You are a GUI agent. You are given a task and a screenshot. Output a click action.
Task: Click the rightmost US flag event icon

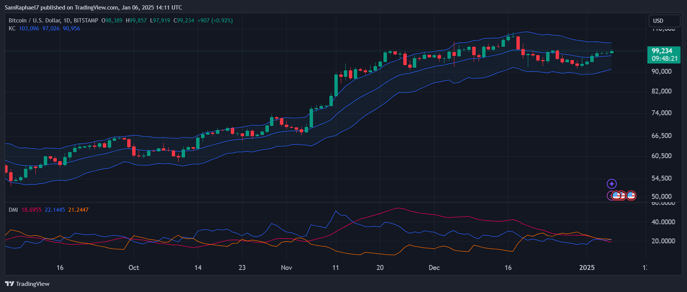tap(631, 196)
